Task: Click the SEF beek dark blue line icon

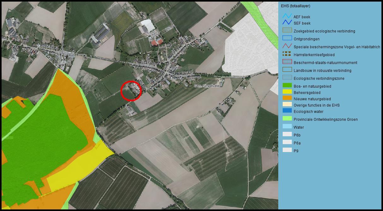Action: 287,22
